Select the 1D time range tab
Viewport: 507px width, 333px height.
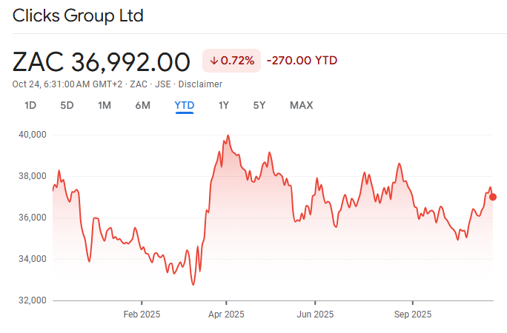tap(30, 105)
